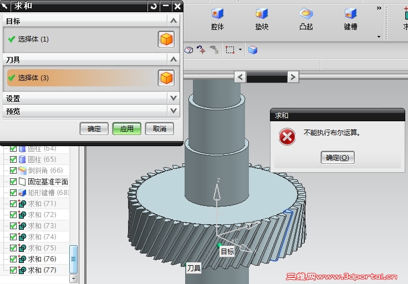
Task: Click the 求和 (77) unite feature icon
Action: tap(22, 270)
